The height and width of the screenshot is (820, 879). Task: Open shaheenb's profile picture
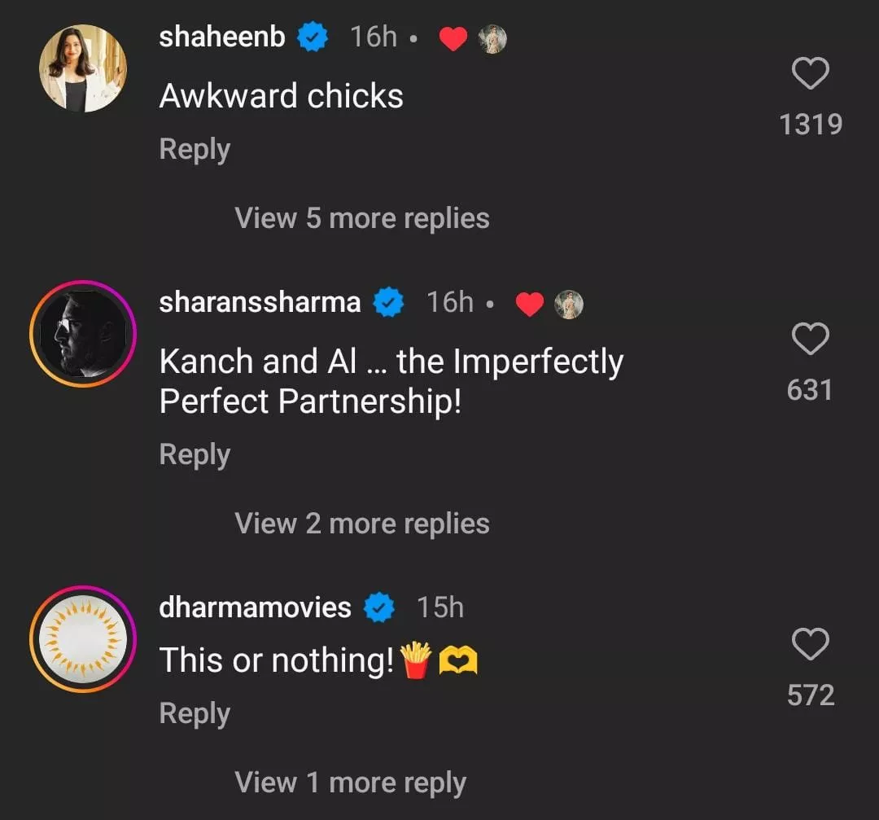coord(83,68)
